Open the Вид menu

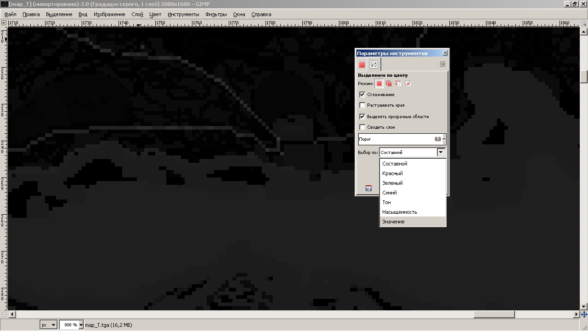(x=83, y=14)
